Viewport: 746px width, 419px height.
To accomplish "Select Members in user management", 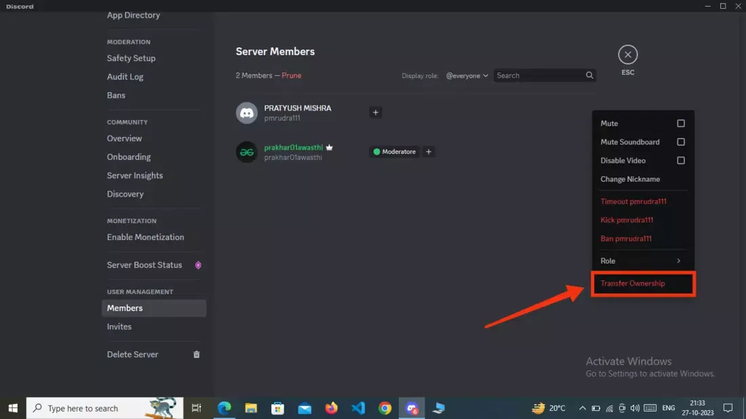I will 154,308.
